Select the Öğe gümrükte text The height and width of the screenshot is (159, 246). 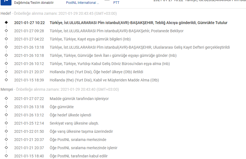[62, 107]
